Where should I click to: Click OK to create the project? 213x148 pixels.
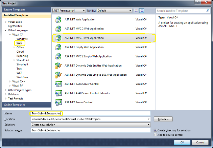(182, 142)
